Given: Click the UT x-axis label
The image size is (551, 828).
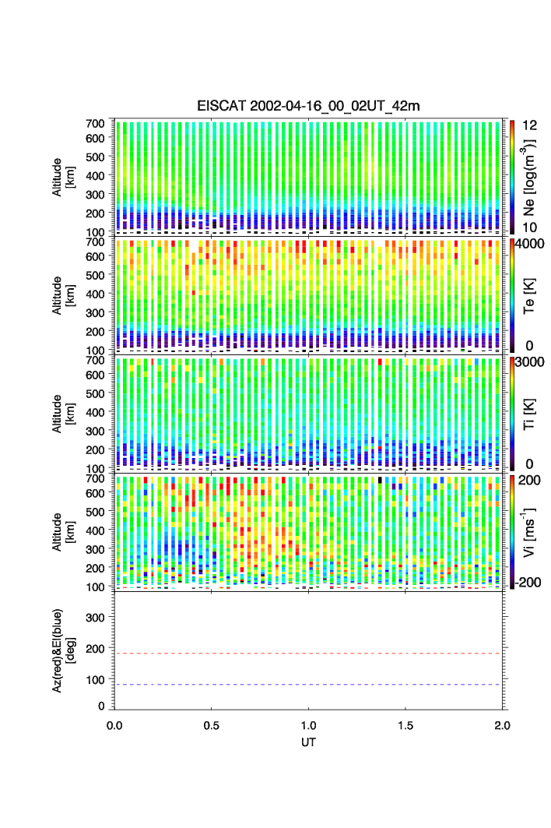Looking at the screenshot, I should (x=309, y=742).
